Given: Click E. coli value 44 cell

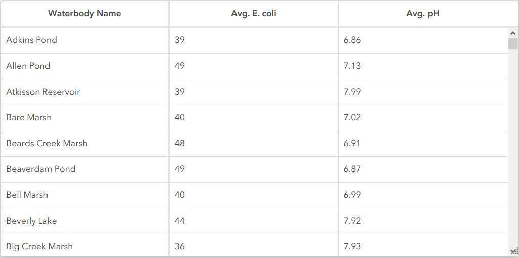Looking at the screenshot, I should 180,221.
